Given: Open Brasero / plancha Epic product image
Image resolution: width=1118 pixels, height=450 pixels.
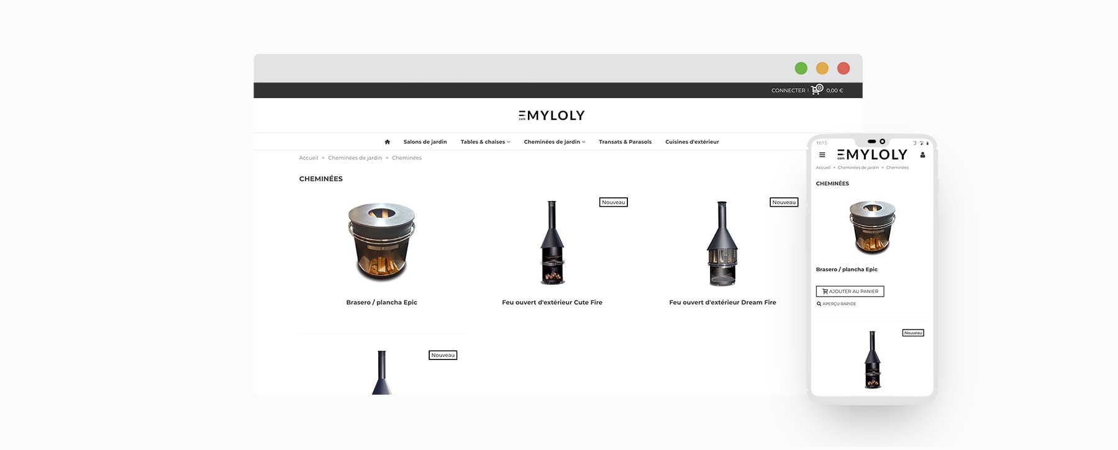Looking at the screenshot, I should pos(381,241).
